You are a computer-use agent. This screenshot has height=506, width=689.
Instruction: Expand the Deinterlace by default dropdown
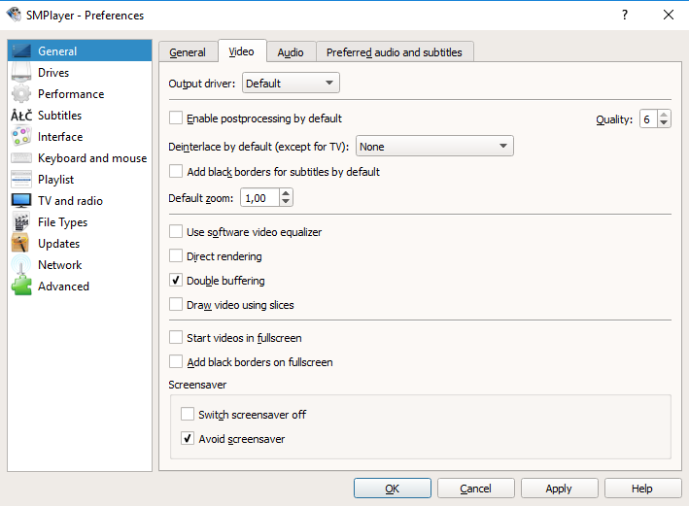434,147
